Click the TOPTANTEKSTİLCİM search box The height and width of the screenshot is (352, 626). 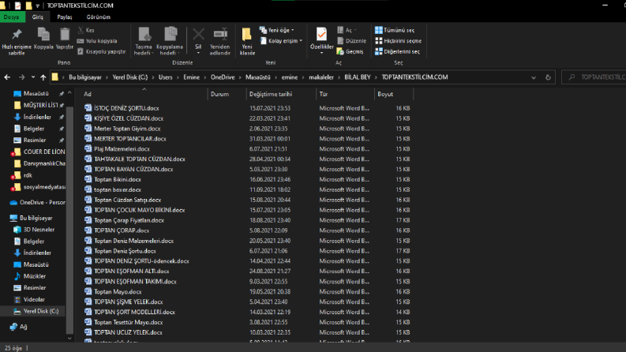point(595,77)
